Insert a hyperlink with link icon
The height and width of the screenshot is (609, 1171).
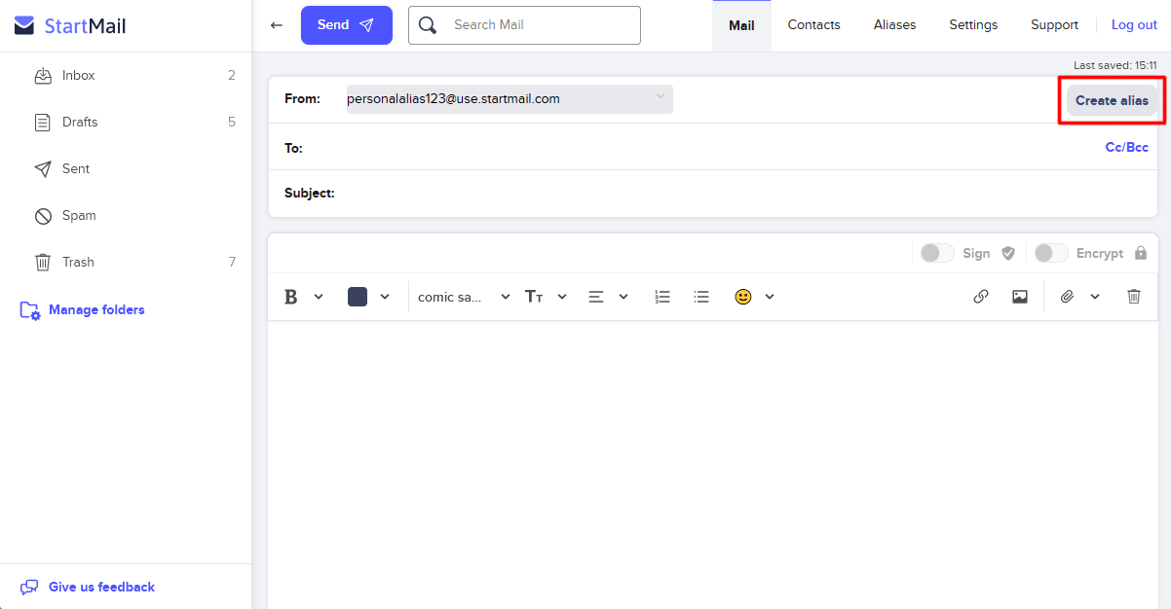981,297
